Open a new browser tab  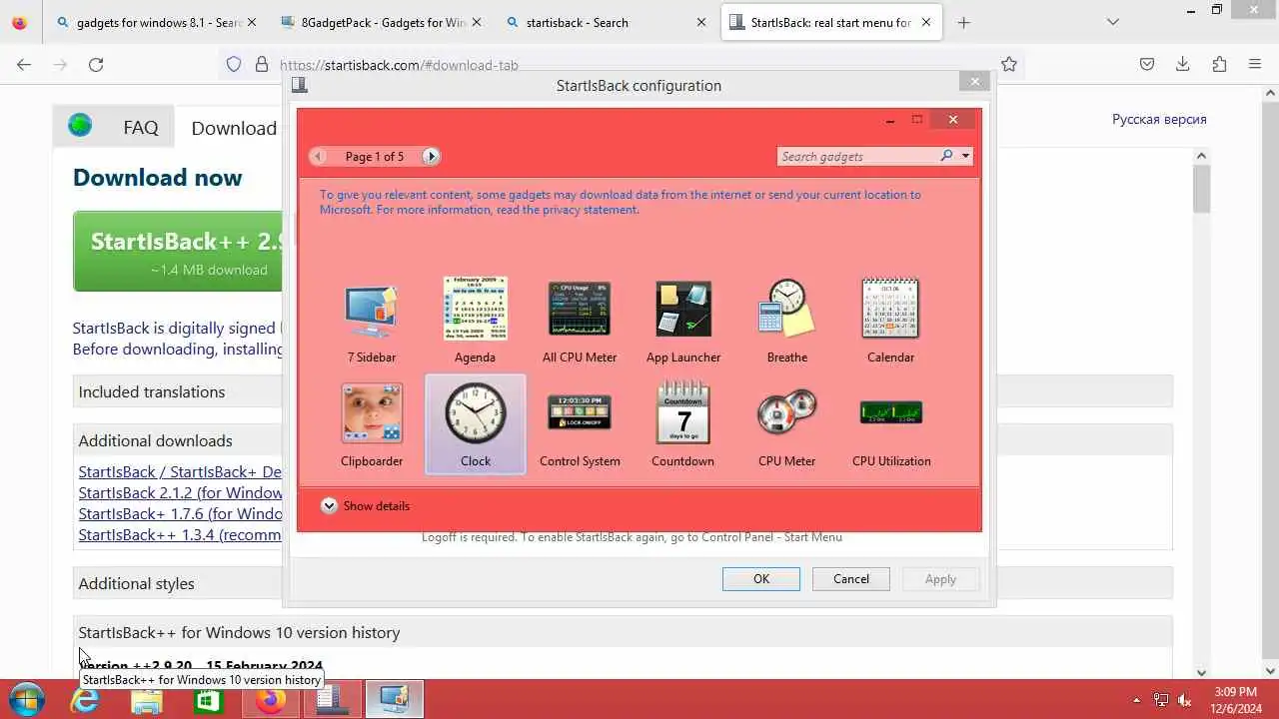(x=963, y=22)
